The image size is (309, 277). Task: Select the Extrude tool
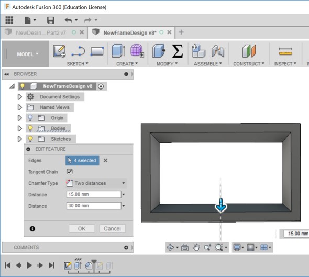[118, 51]
